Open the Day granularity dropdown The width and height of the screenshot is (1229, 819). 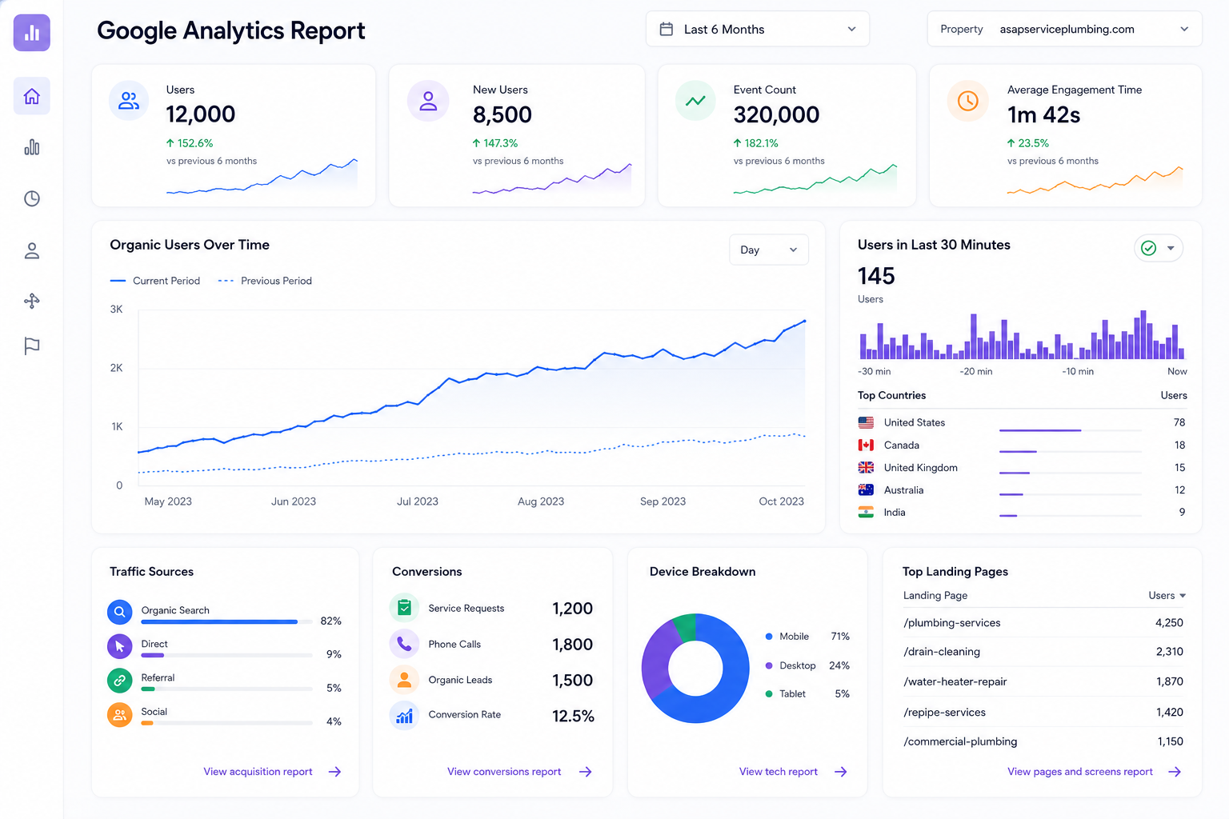(769, 250)
